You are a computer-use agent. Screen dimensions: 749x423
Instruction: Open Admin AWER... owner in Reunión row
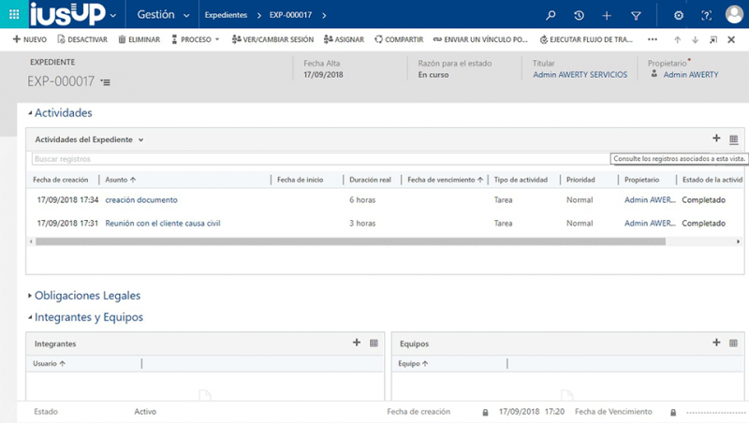650,224
